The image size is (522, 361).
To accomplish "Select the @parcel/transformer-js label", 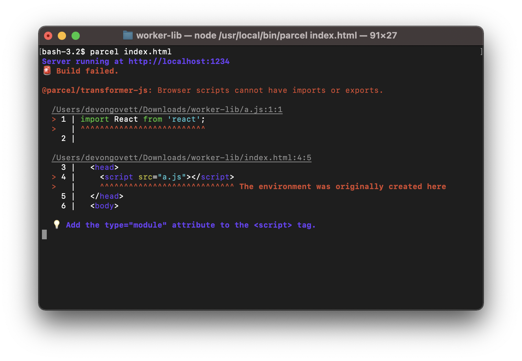I will point(96,90).
